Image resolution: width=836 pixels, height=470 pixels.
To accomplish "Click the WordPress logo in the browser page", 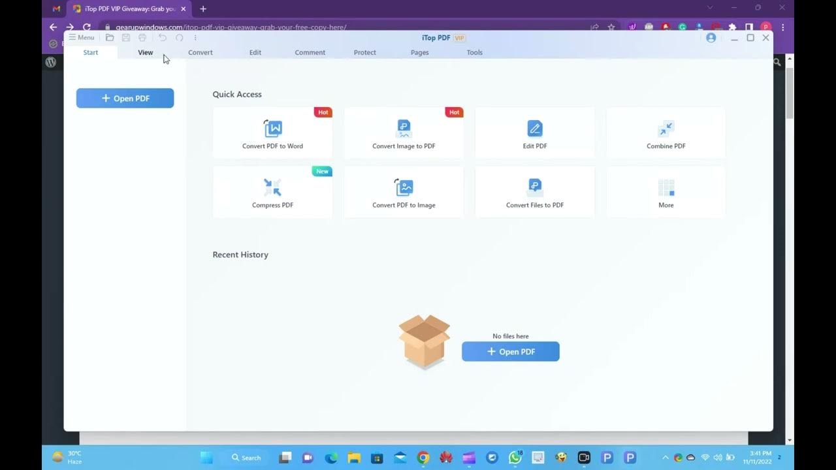I will coord(51,62).
